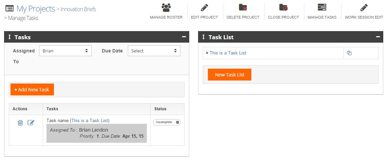Viewport: 388px width, 160px height.
Task: Expand 'This is a Task List' triangle
Action: click(207, 53)
